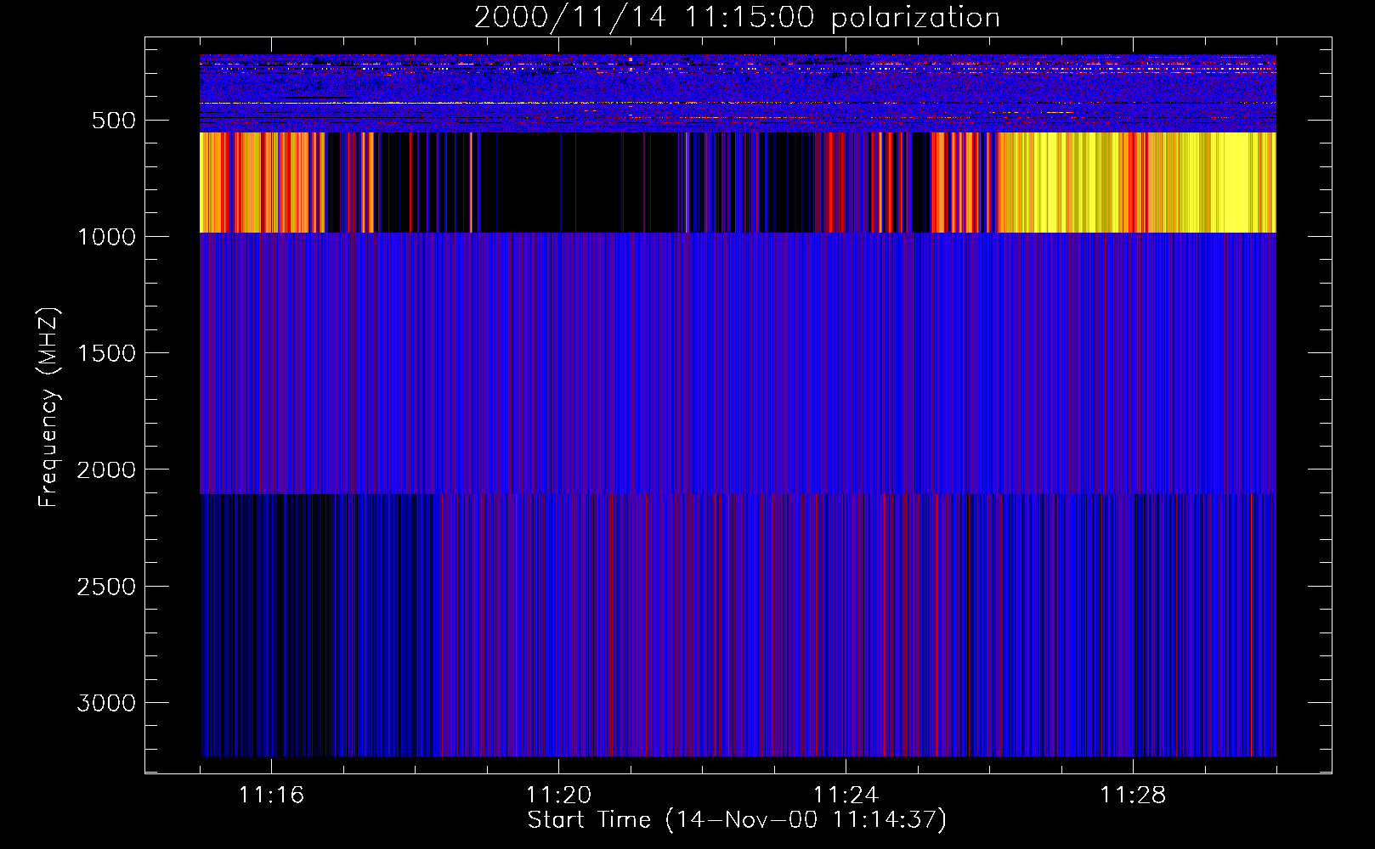This screenshot has width=1375, height=849.
Task: Select the 11:20 time tick label
Action: (558, 796)
